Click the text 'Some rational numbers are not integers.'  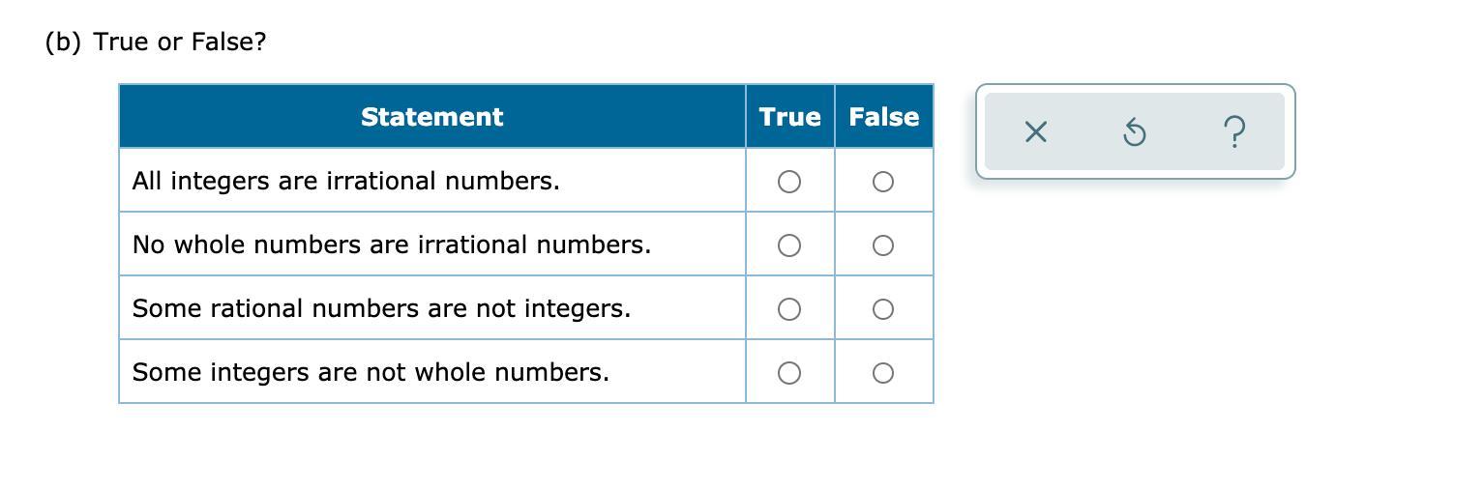point(381,309)
